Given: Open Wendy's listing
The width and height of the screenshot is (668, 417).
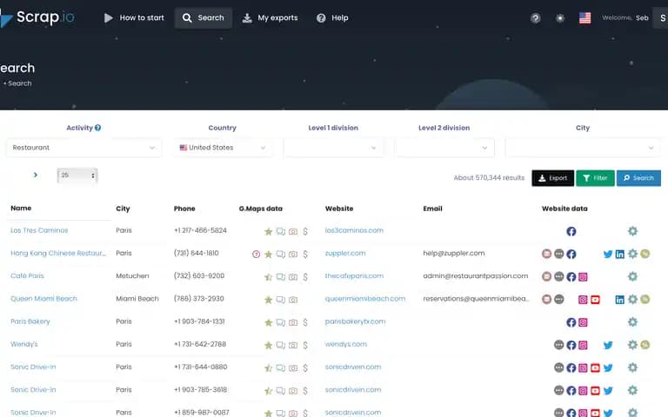Looking at the screenshot, I should tap(24, 344).
